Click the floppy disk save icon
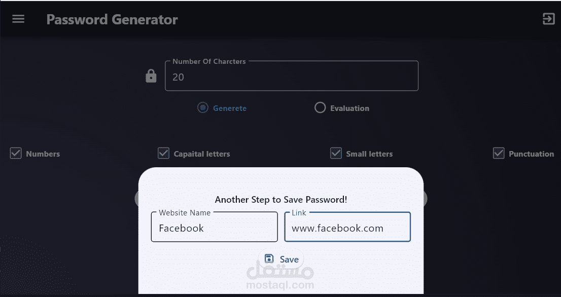This screenshot has width=561, height=297. coord(269,259)
